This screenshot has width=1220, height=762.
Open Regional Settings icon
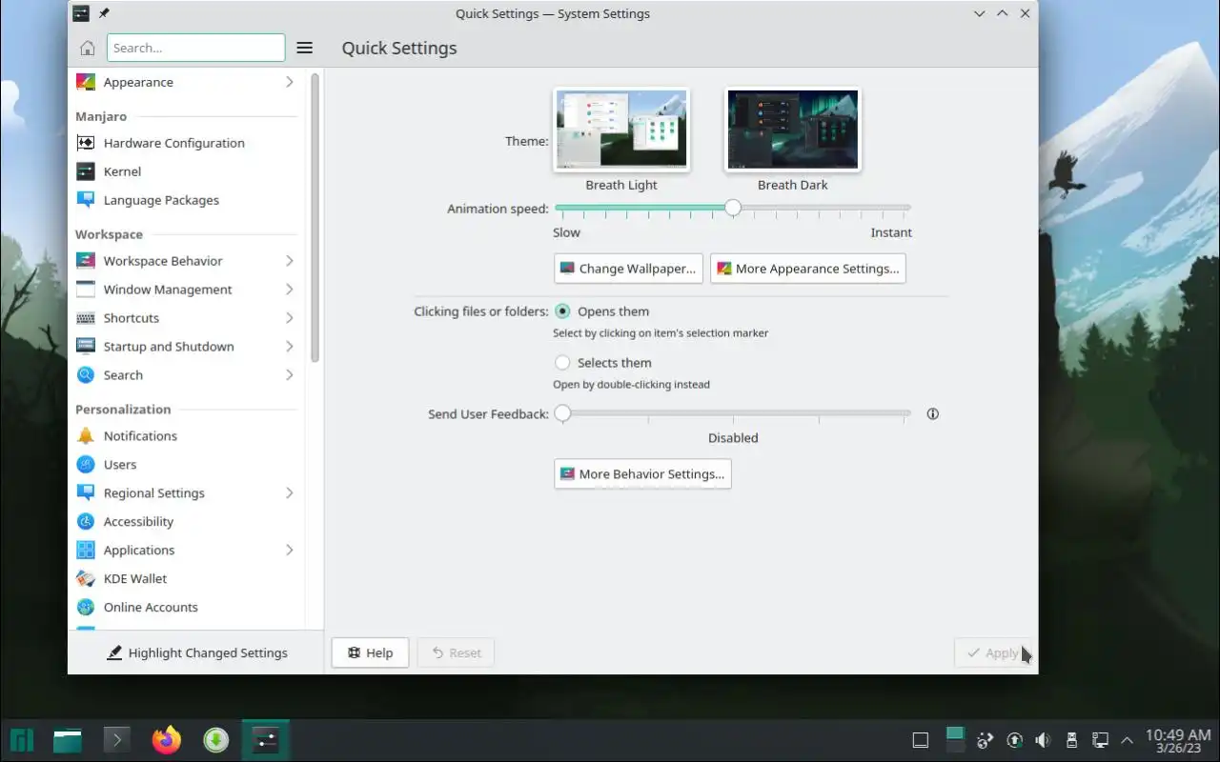coord(86,493)
